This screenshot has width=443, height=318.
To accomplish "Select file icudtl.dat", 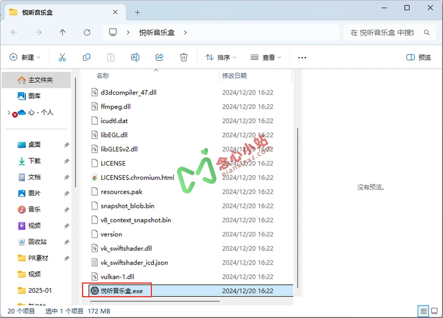I will click(114, 121).
